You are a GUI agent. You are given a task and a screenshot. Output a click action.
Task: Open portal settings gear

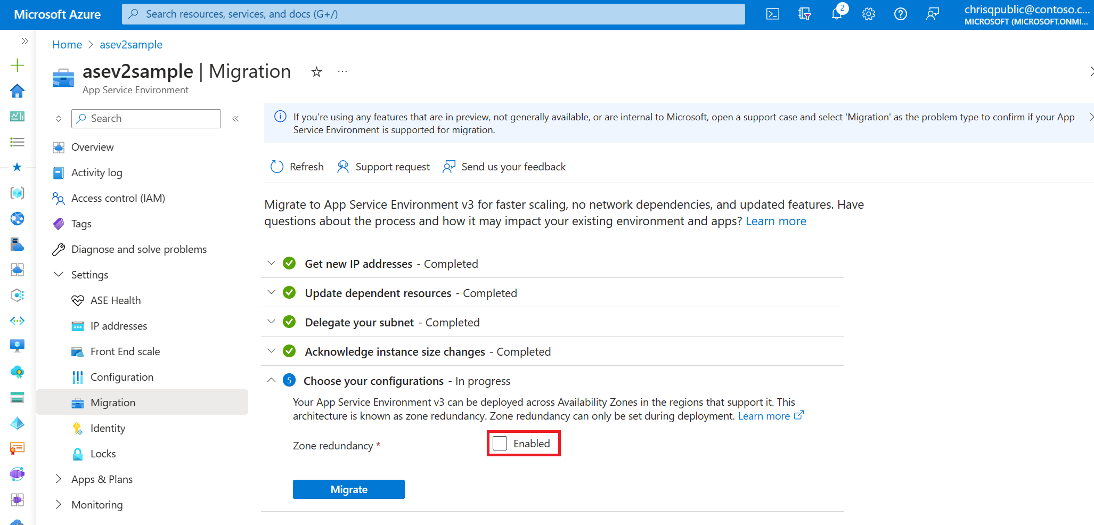868,14
